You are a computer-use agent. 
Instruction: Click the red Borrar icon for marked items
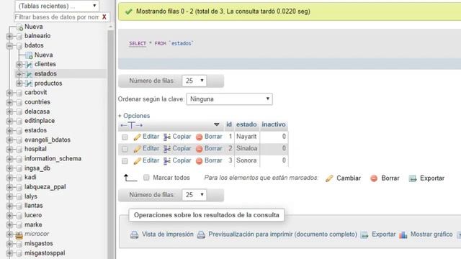374,178
